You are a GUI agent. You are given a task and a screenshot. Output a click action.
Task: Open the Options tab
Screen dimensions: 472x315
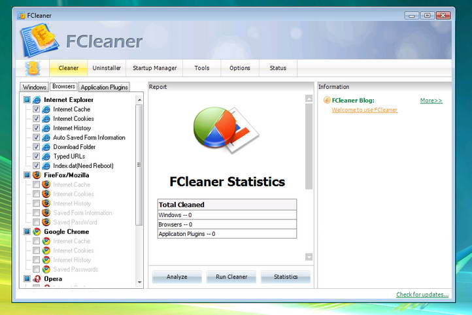[240, 68]
